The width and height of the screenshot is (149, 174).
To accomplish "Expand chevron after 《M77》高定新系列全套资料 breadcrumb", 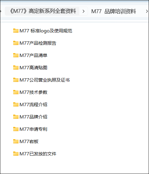I will 83,11.
